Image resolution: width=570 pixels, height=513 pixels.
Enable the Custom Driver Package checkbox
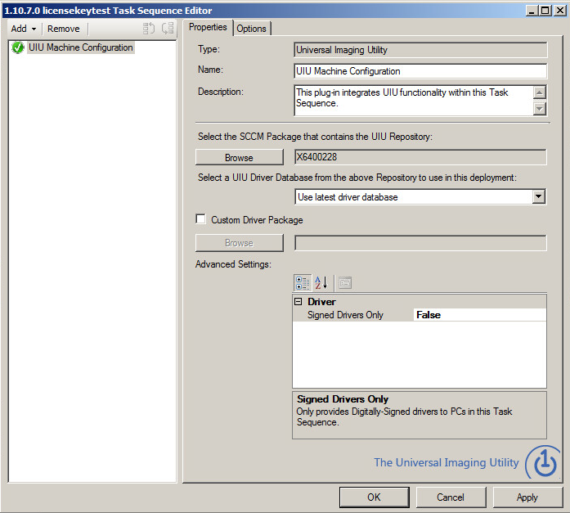pyautogui.click(x=200, y=219)
